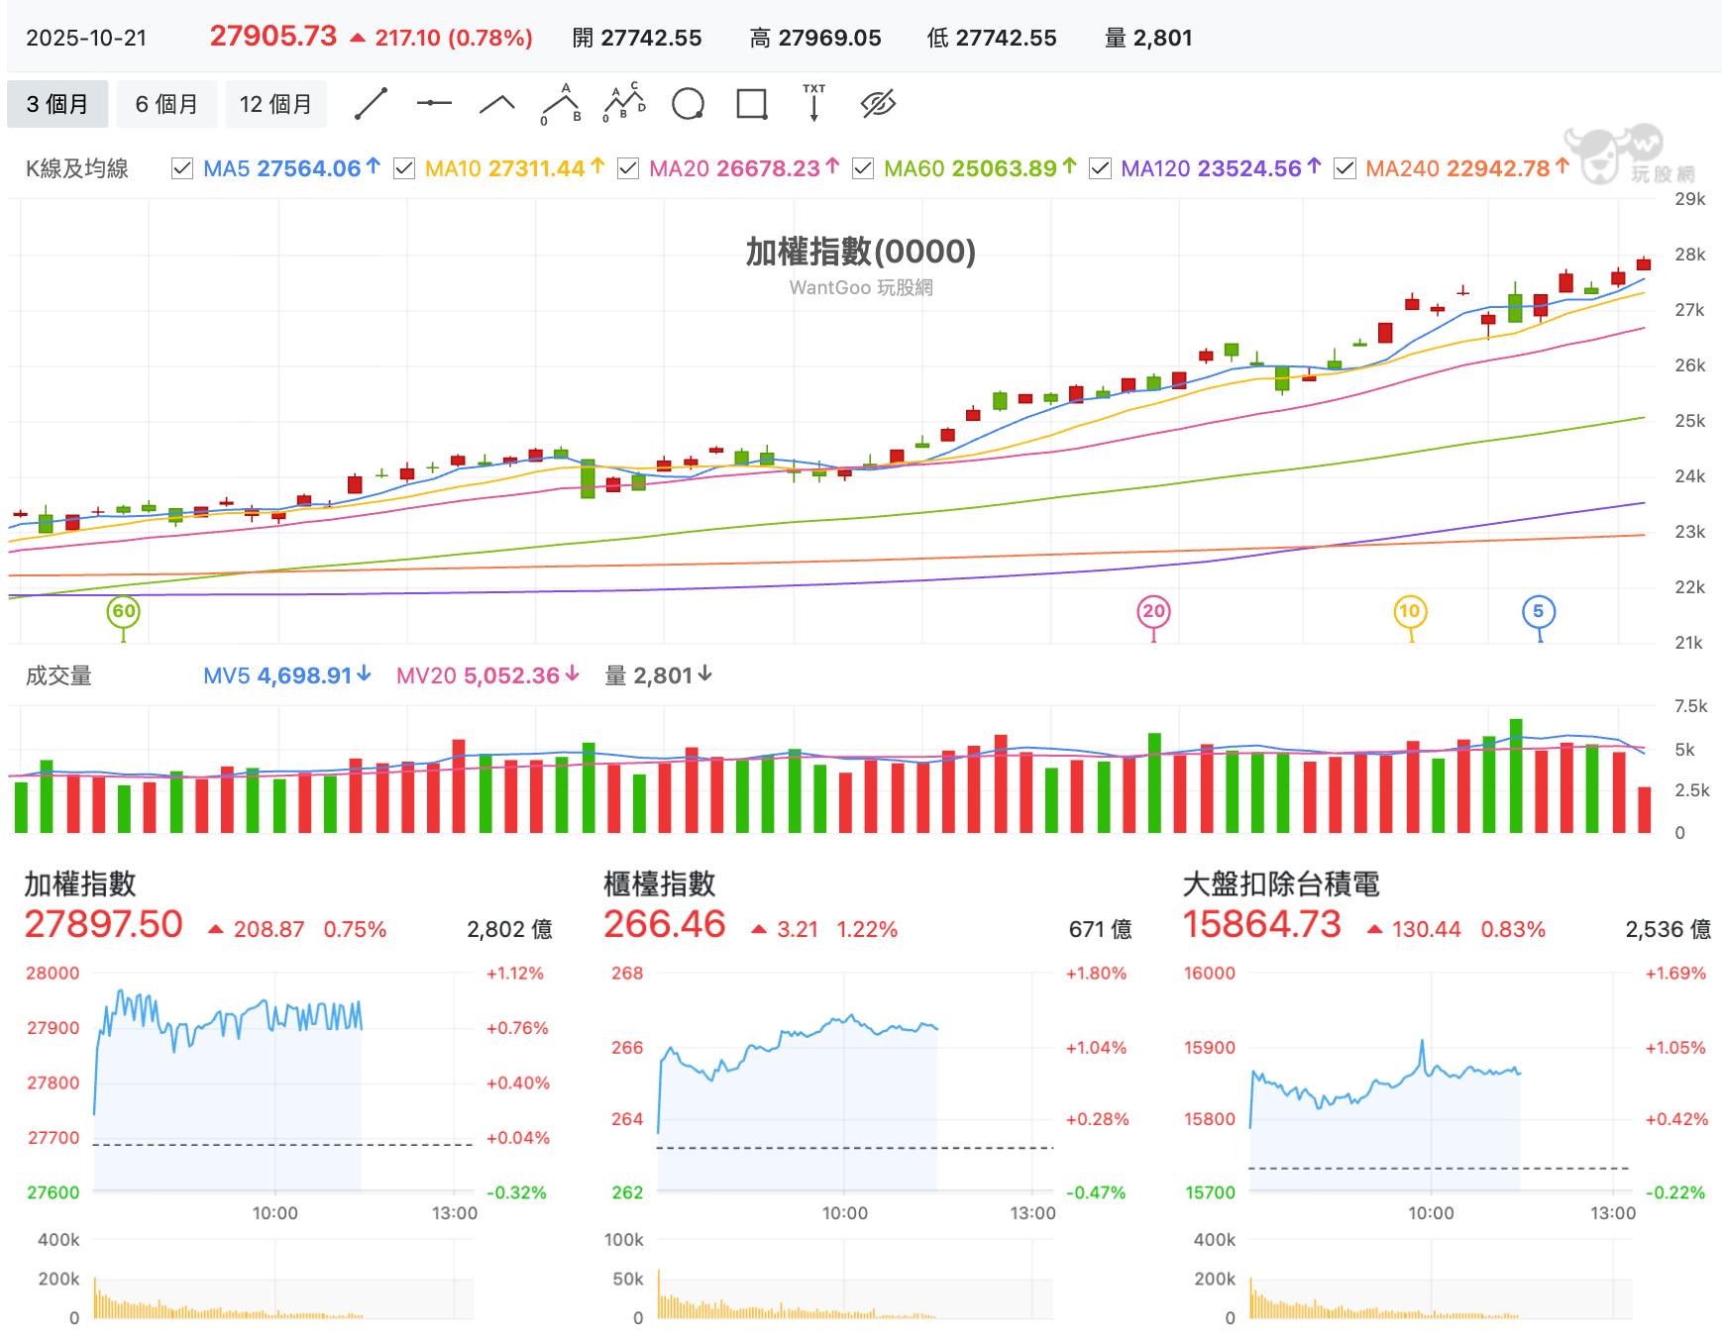Viewport: 1722px width, 1343px height.
Task: Click the 櫃檯指數 section heading
Action: [662, 886]
